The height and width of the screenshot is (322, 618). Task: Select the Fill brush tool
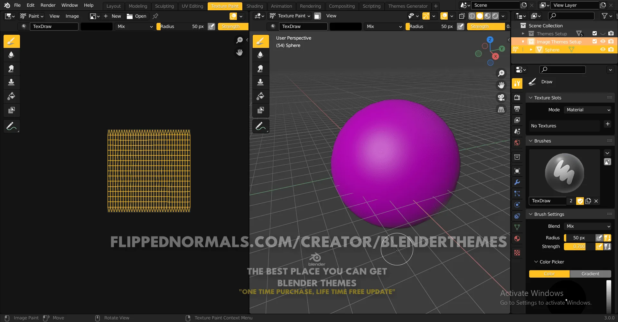click(12, 96)
